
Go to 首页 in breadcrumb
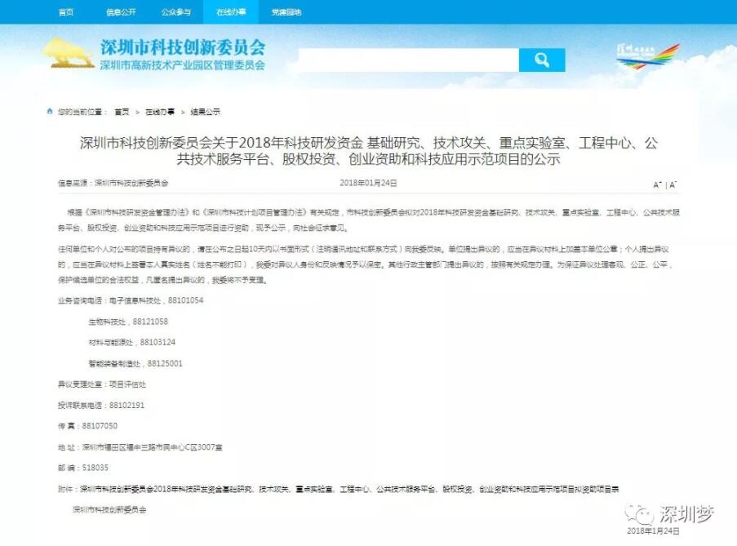[122, 112]
